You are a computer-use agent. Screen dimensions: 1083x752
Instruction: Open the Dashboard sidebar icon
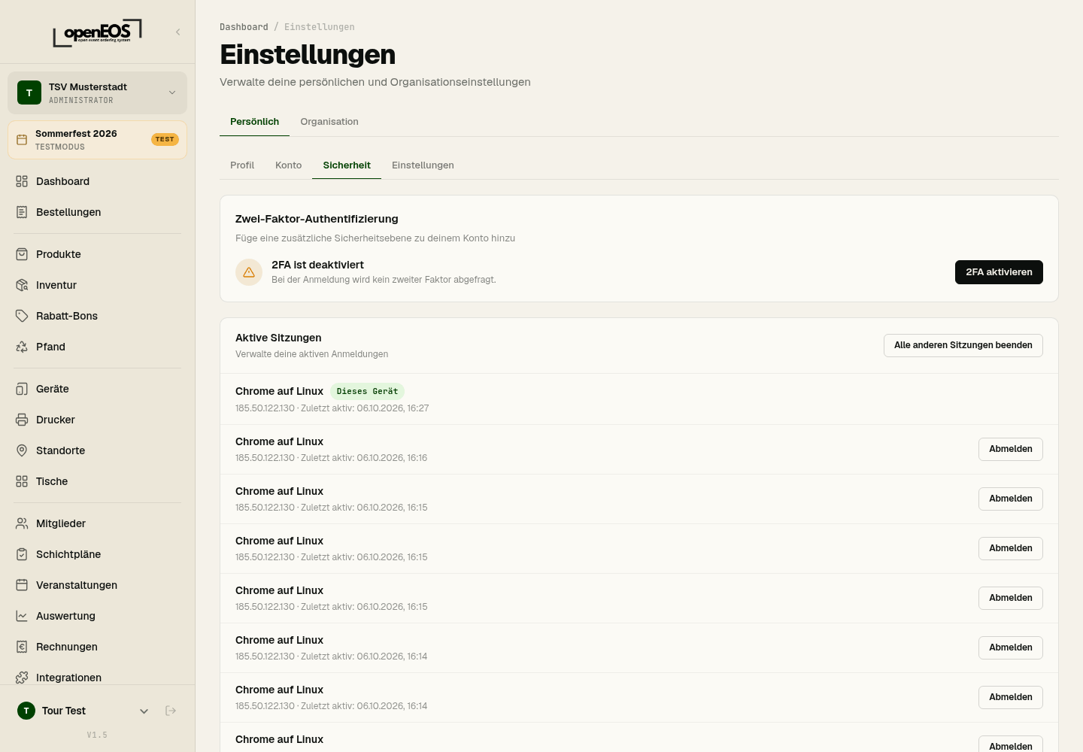22,181
